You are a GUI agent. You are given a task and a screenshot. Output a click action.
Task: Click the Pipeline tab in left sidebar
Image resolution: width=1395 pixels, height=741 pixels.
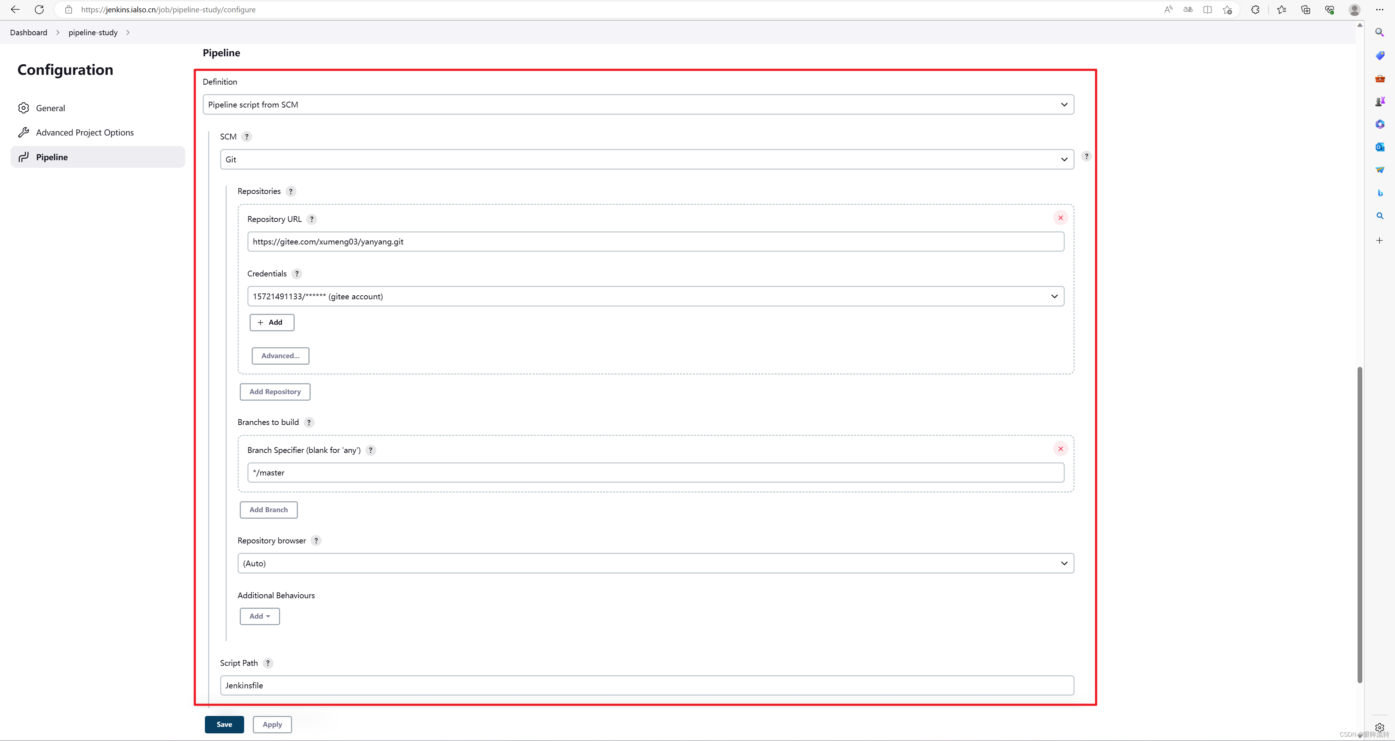52,157
